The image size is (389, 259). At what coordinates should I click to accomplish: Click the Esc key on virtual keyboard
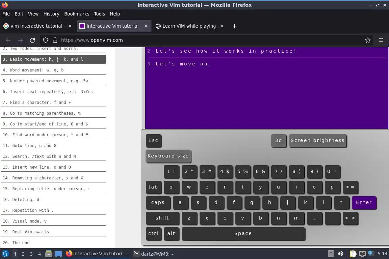[153, 141]
